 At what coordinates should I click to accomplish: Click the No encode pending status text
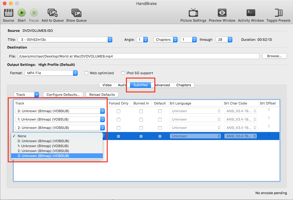coord(271,193)
